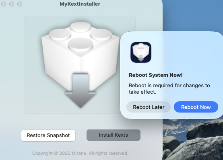Click the Mirone copyright notice text
The image size is (223, 160).
click(80, 153)
